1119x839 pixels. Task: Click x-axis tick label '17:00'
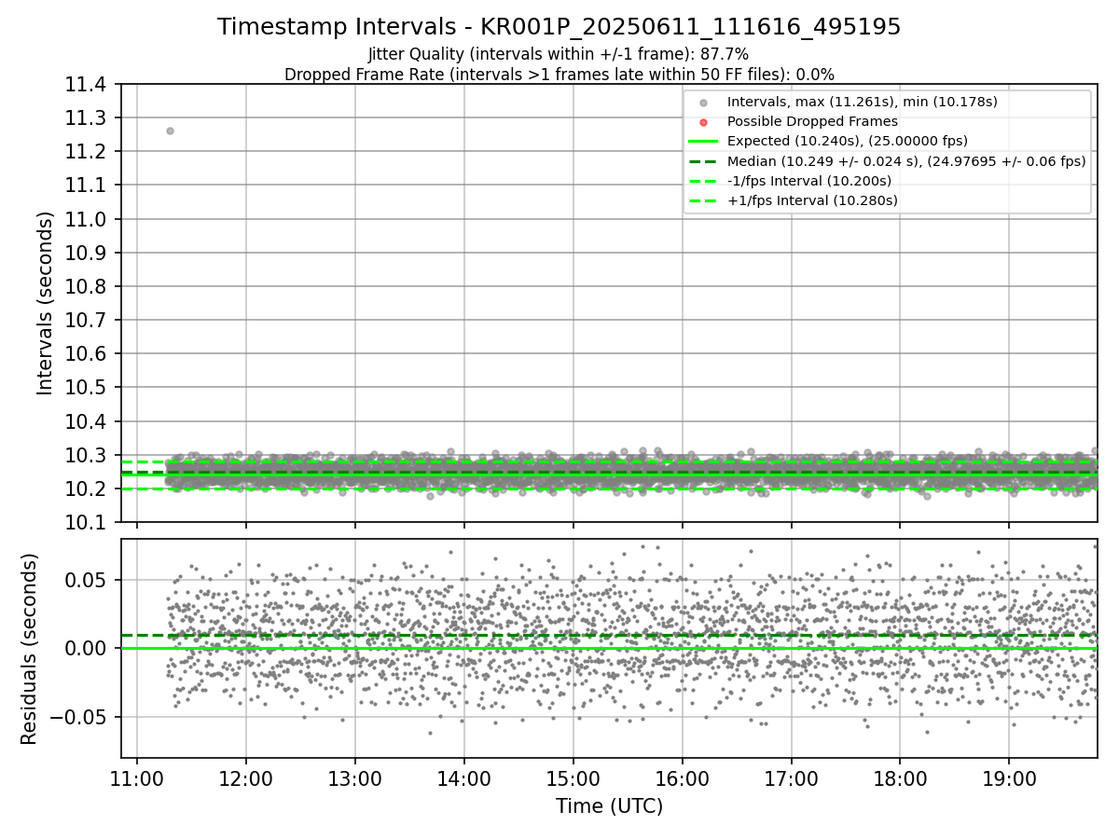coord(792,778)
